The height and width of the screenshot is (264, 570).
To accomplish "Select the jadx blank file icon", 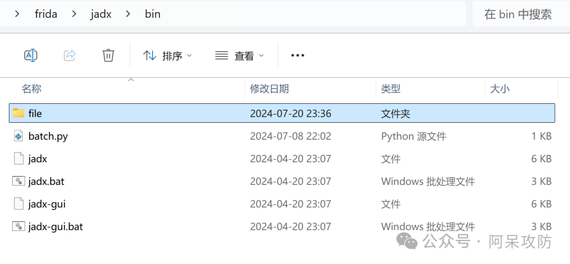I will tap(18, 159).
